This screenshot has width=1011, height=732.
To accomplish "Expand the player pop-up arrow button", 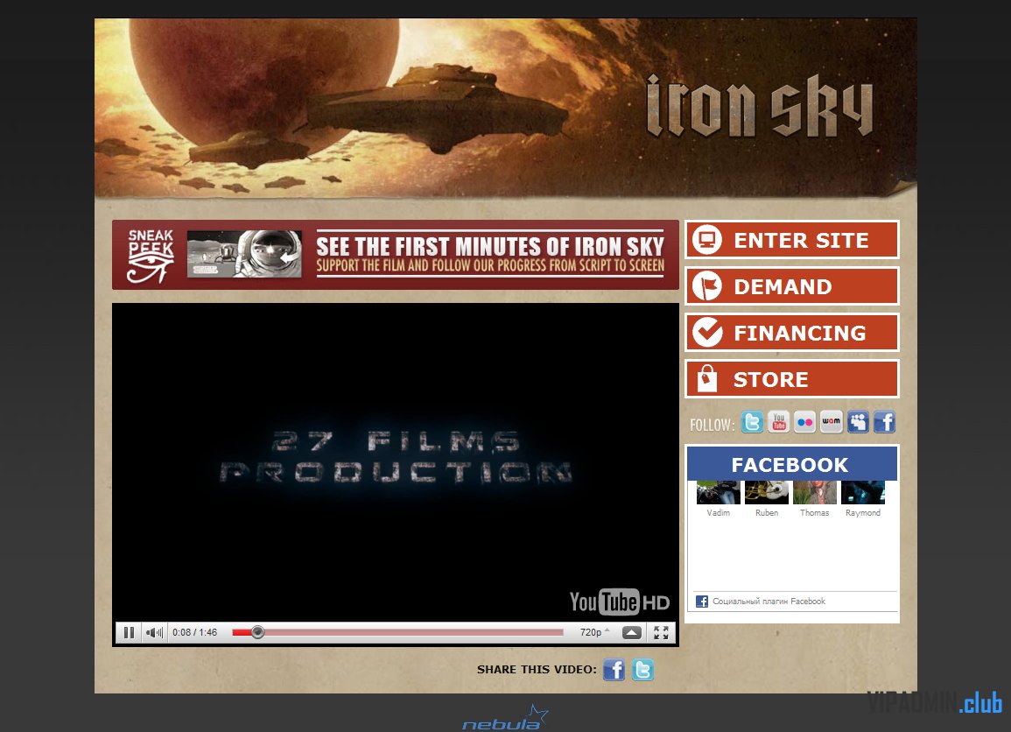I will 632,633.
